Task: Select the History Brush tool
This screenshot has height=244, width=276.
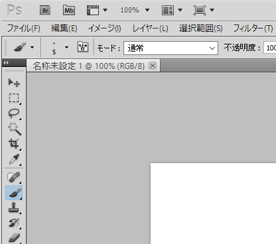Action: pos(14,223)
